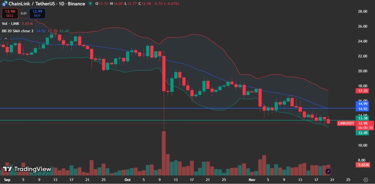Click the Nov label on time axis
Screen dimensions: 375x184
252,180
